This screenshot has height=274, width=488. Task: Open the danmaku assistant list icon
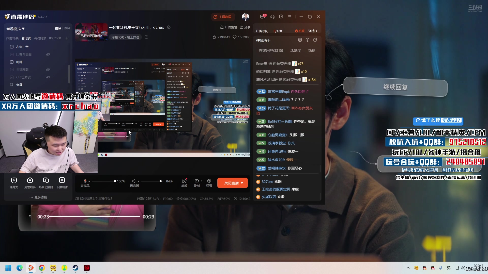(x=300, y=40)
